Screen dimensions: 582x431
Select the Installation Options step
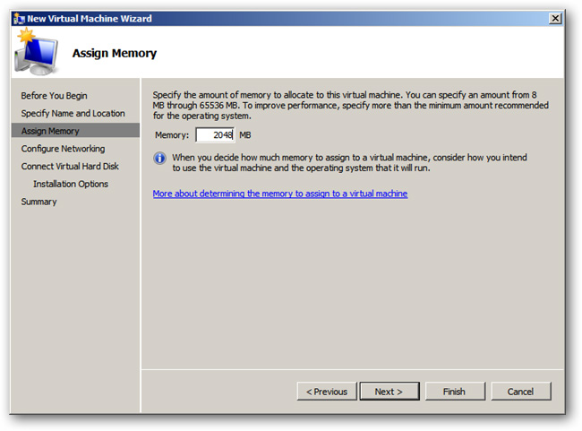click(71, 184)
